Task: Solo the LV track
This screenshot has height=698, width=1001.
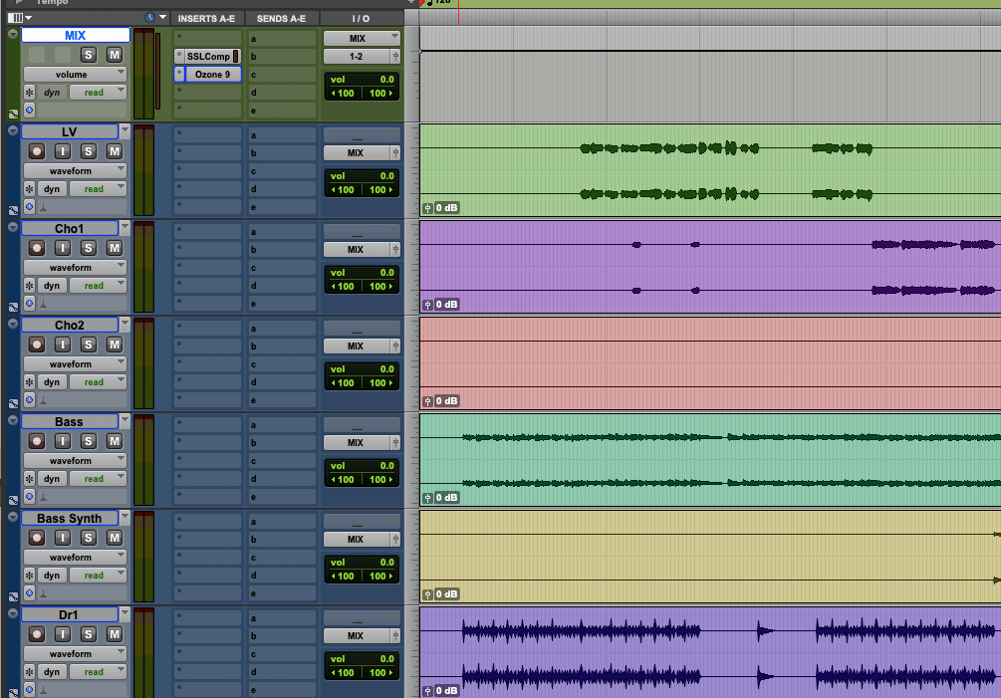Action: click(x=89, y=151)
